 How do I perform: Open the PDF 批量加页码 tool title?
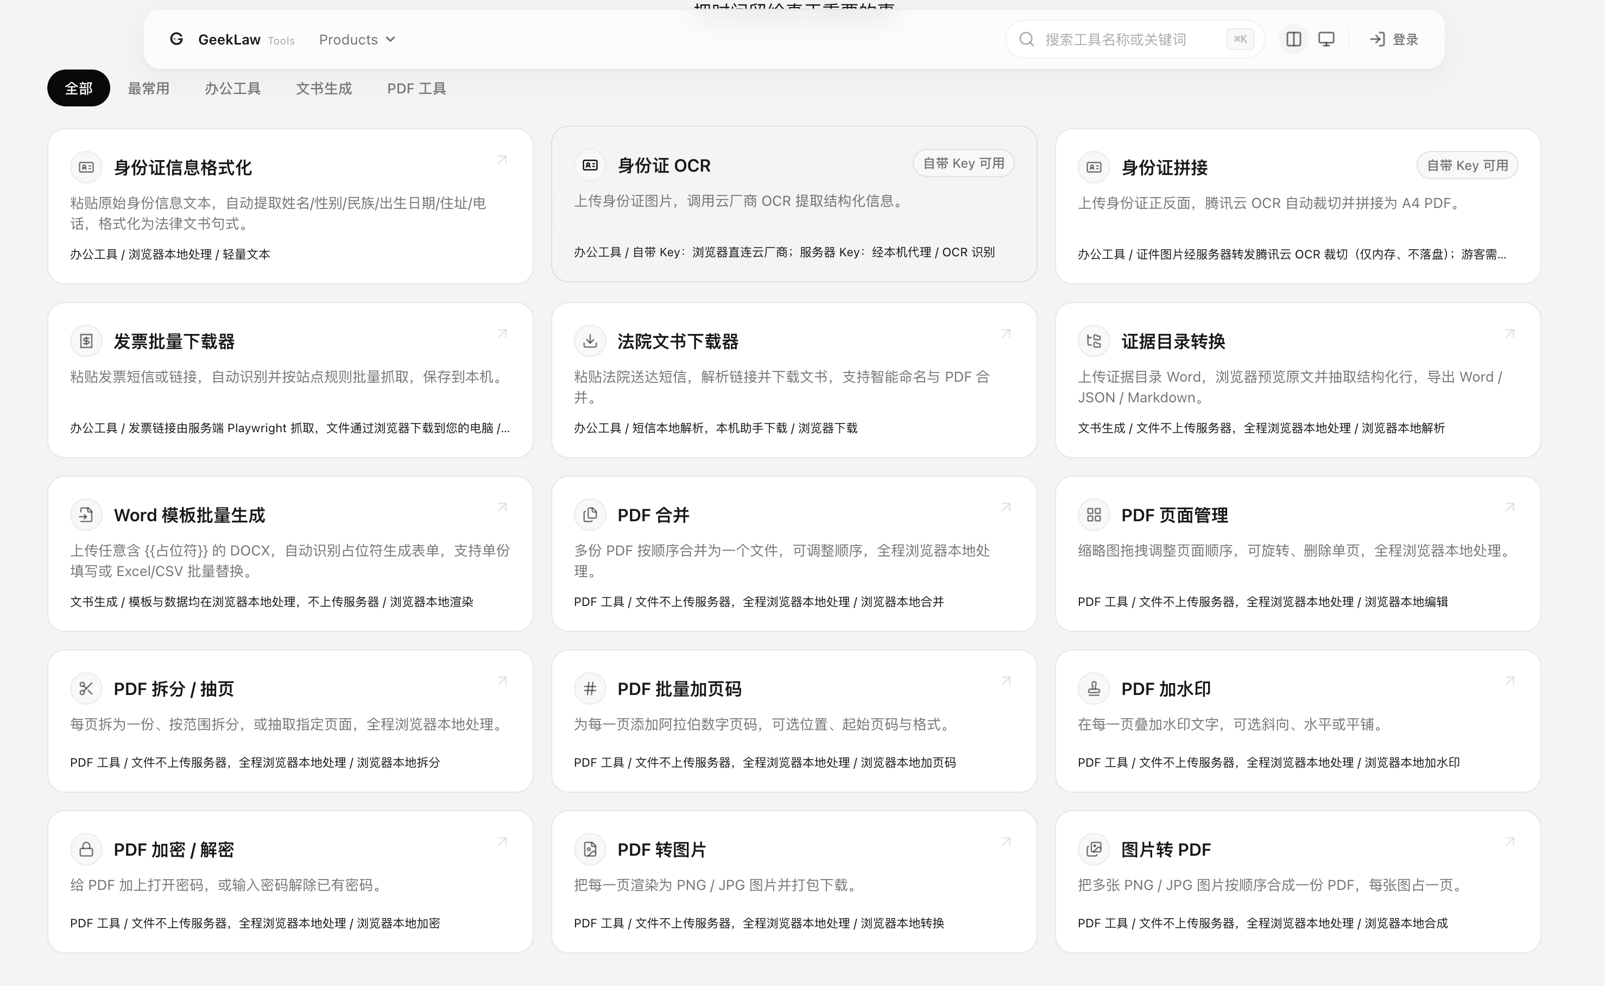point(679,688)
